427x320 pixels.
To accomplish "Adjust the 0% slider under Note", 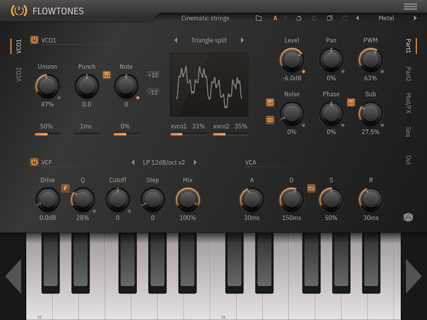I will click(126, 134).
